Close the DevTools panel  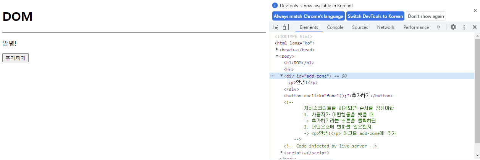coord(474,27)
